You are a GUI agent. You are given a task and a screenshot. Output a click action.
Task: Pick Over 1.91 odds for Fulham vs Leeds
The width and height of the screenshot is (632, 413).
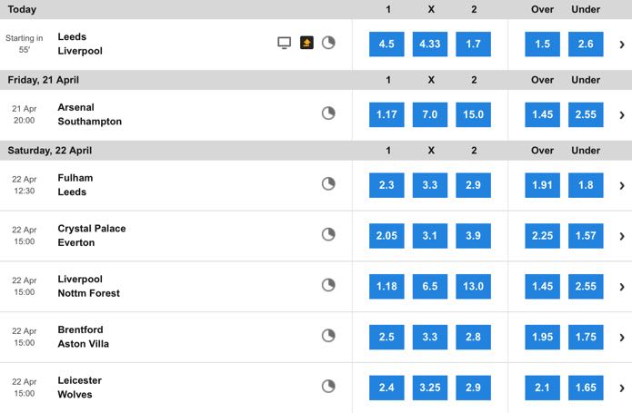[542, 185]
